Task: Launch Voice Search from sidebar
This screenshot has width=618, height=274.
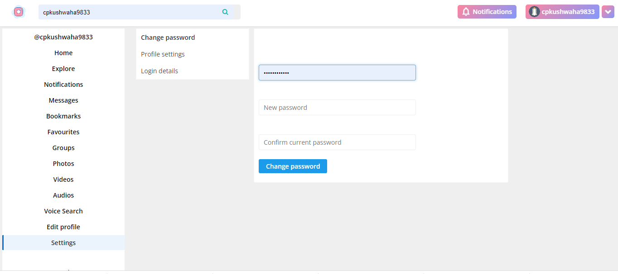Action: click(63, 211)
